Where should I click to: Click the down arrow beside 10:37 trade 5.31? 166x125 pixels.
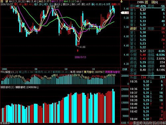151,93
